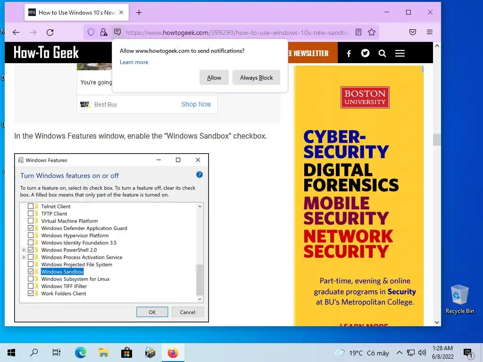
Task: Open How-To Geek hamburger menu
Action: [x=400, y=54]
